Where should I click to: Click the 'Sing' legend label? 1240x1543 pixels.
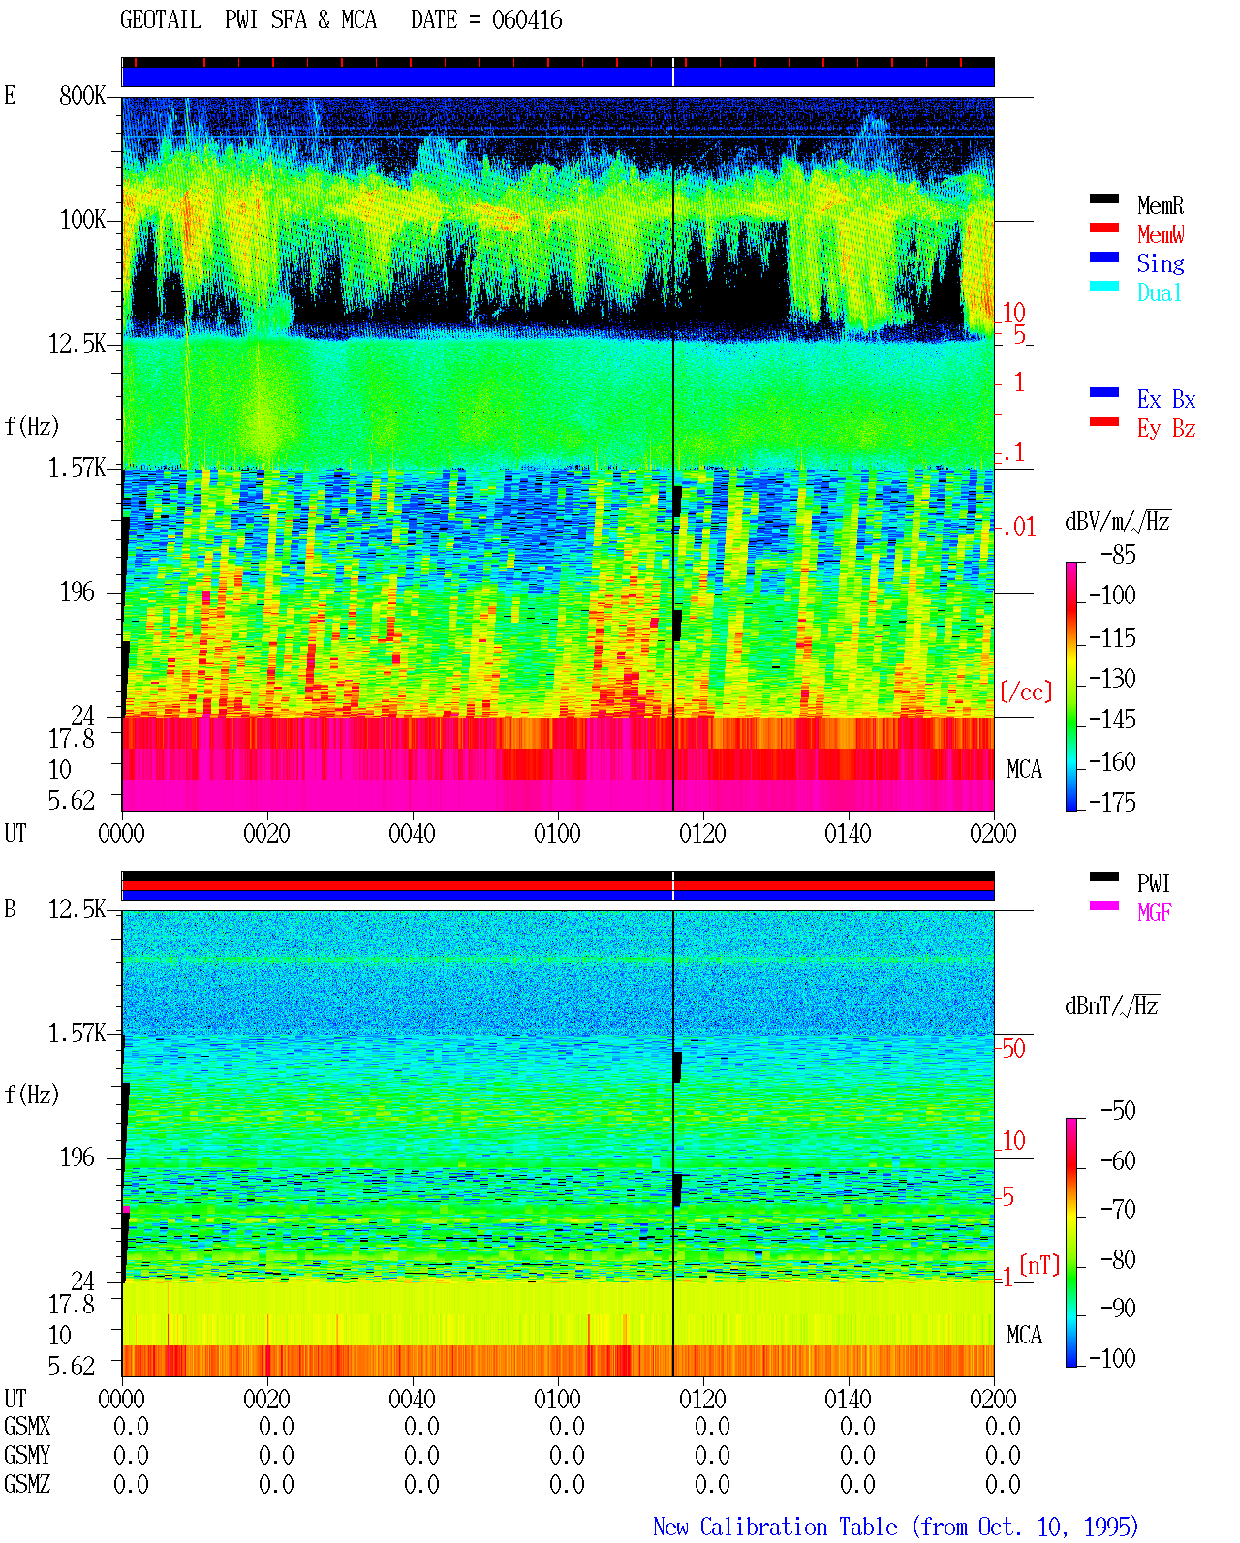(1161, 263)
